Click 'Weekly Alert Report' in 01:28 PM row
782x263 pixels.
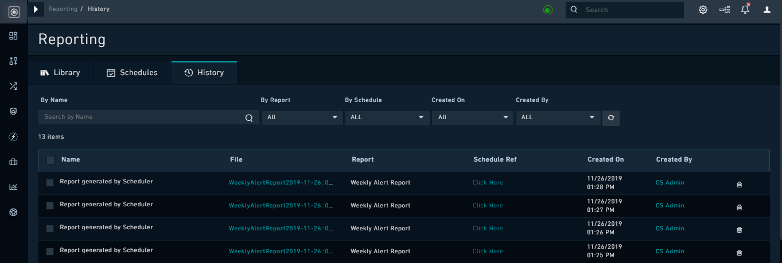380,183
